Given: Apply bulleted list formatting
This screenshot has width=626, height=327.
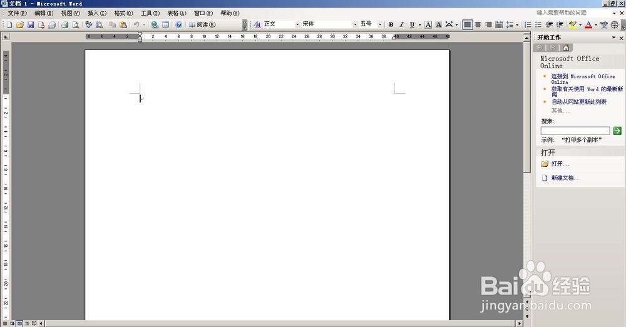Looking at the screenshot, I should pos(538,25).
